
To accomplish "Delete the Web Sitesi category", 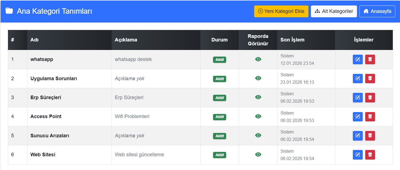I will click(370, 155).
